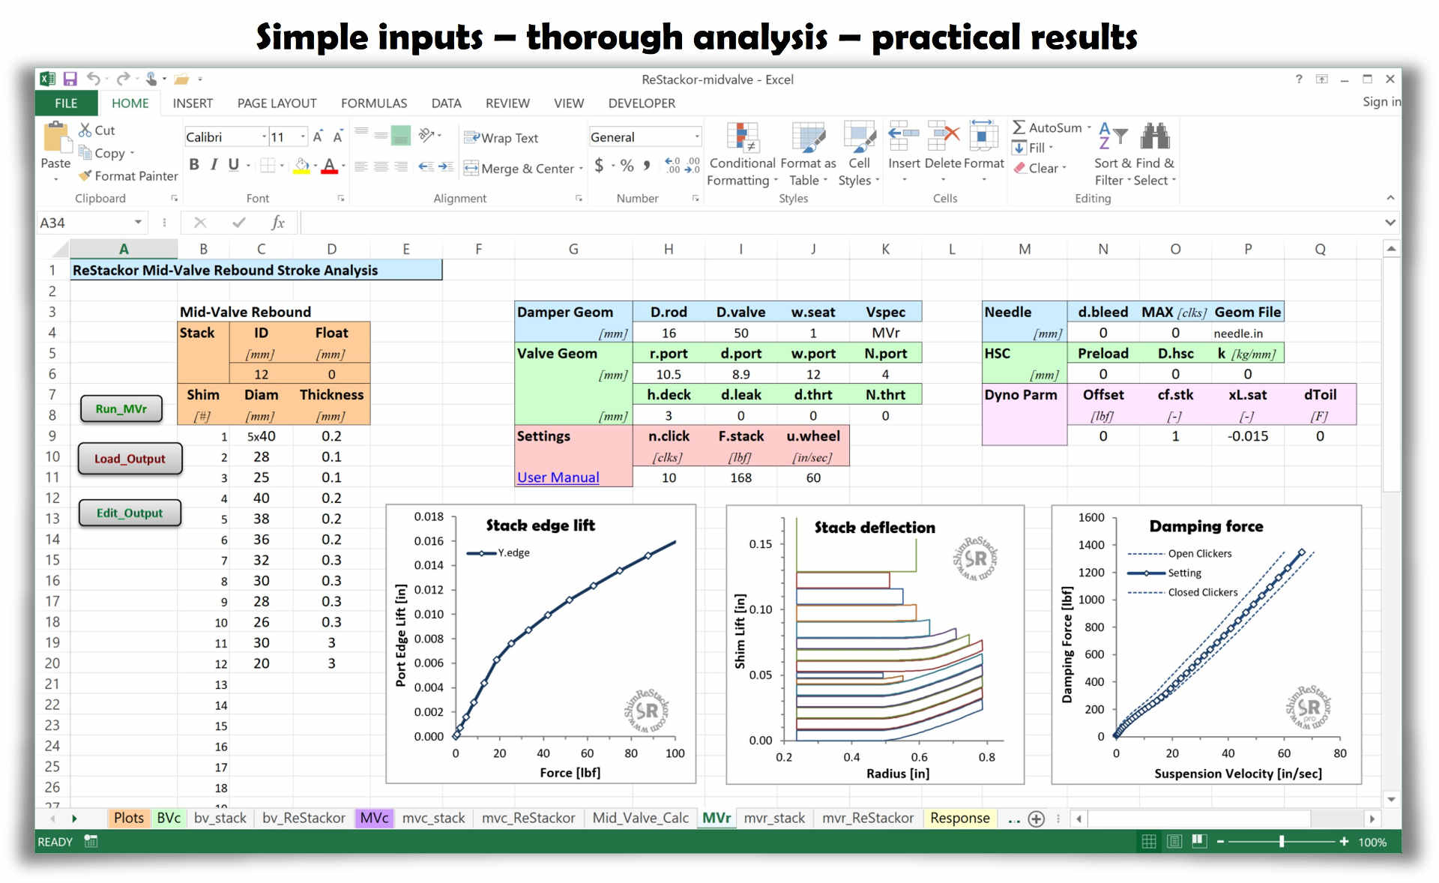This screenshot has height=883, width=1439.
Task: Click the zoom slider in status bar
Action: [x=1282, y=842]
